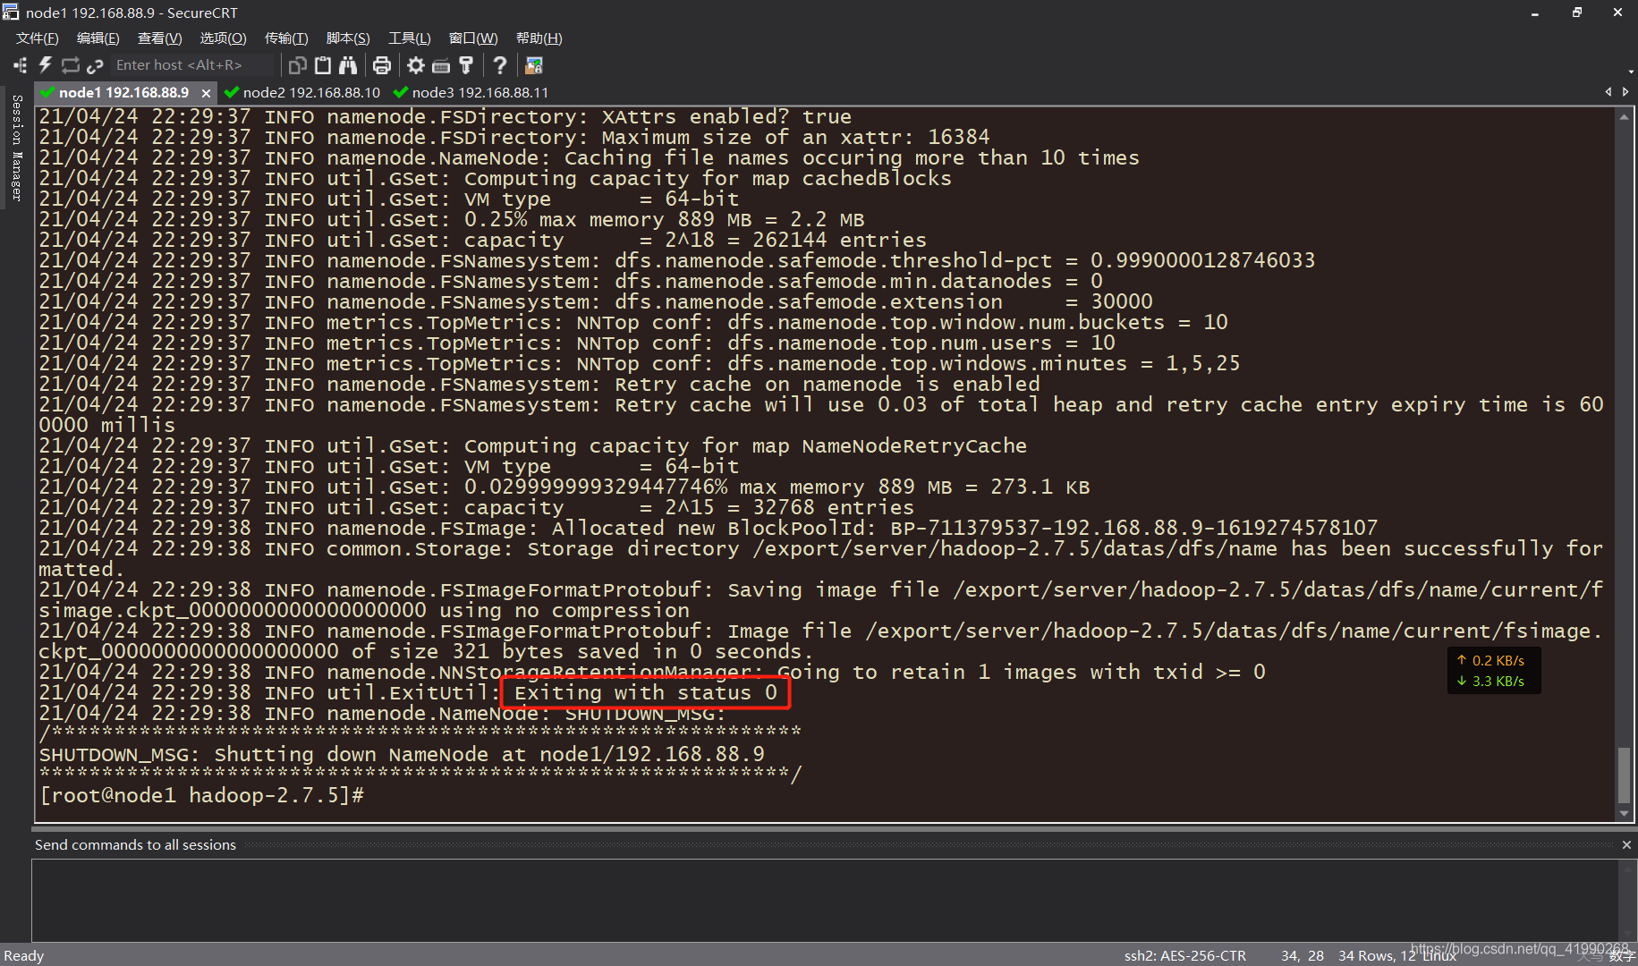This screenshot has height=966, width=1638.
Task: Focus the Enter host input field
Action: [192, 65]
